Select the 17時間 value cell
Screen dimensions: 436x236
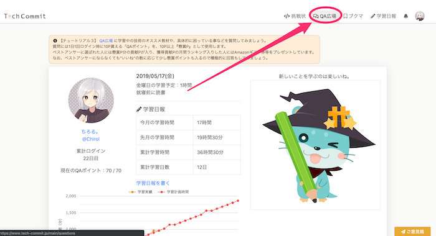217,122
